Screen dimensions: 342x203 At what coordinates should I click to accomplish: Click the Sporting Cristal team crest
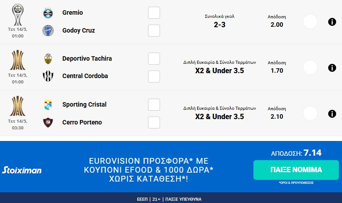(x=48, y=105)
